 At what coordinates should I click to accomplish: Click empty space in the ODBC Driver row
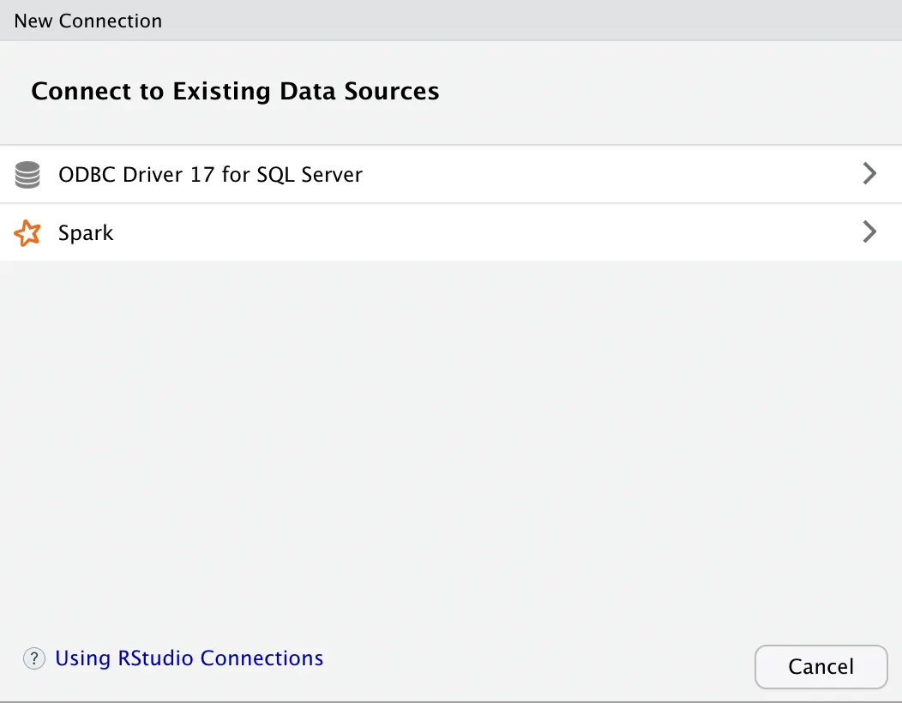pyautogui.click(x=600, y=175)
